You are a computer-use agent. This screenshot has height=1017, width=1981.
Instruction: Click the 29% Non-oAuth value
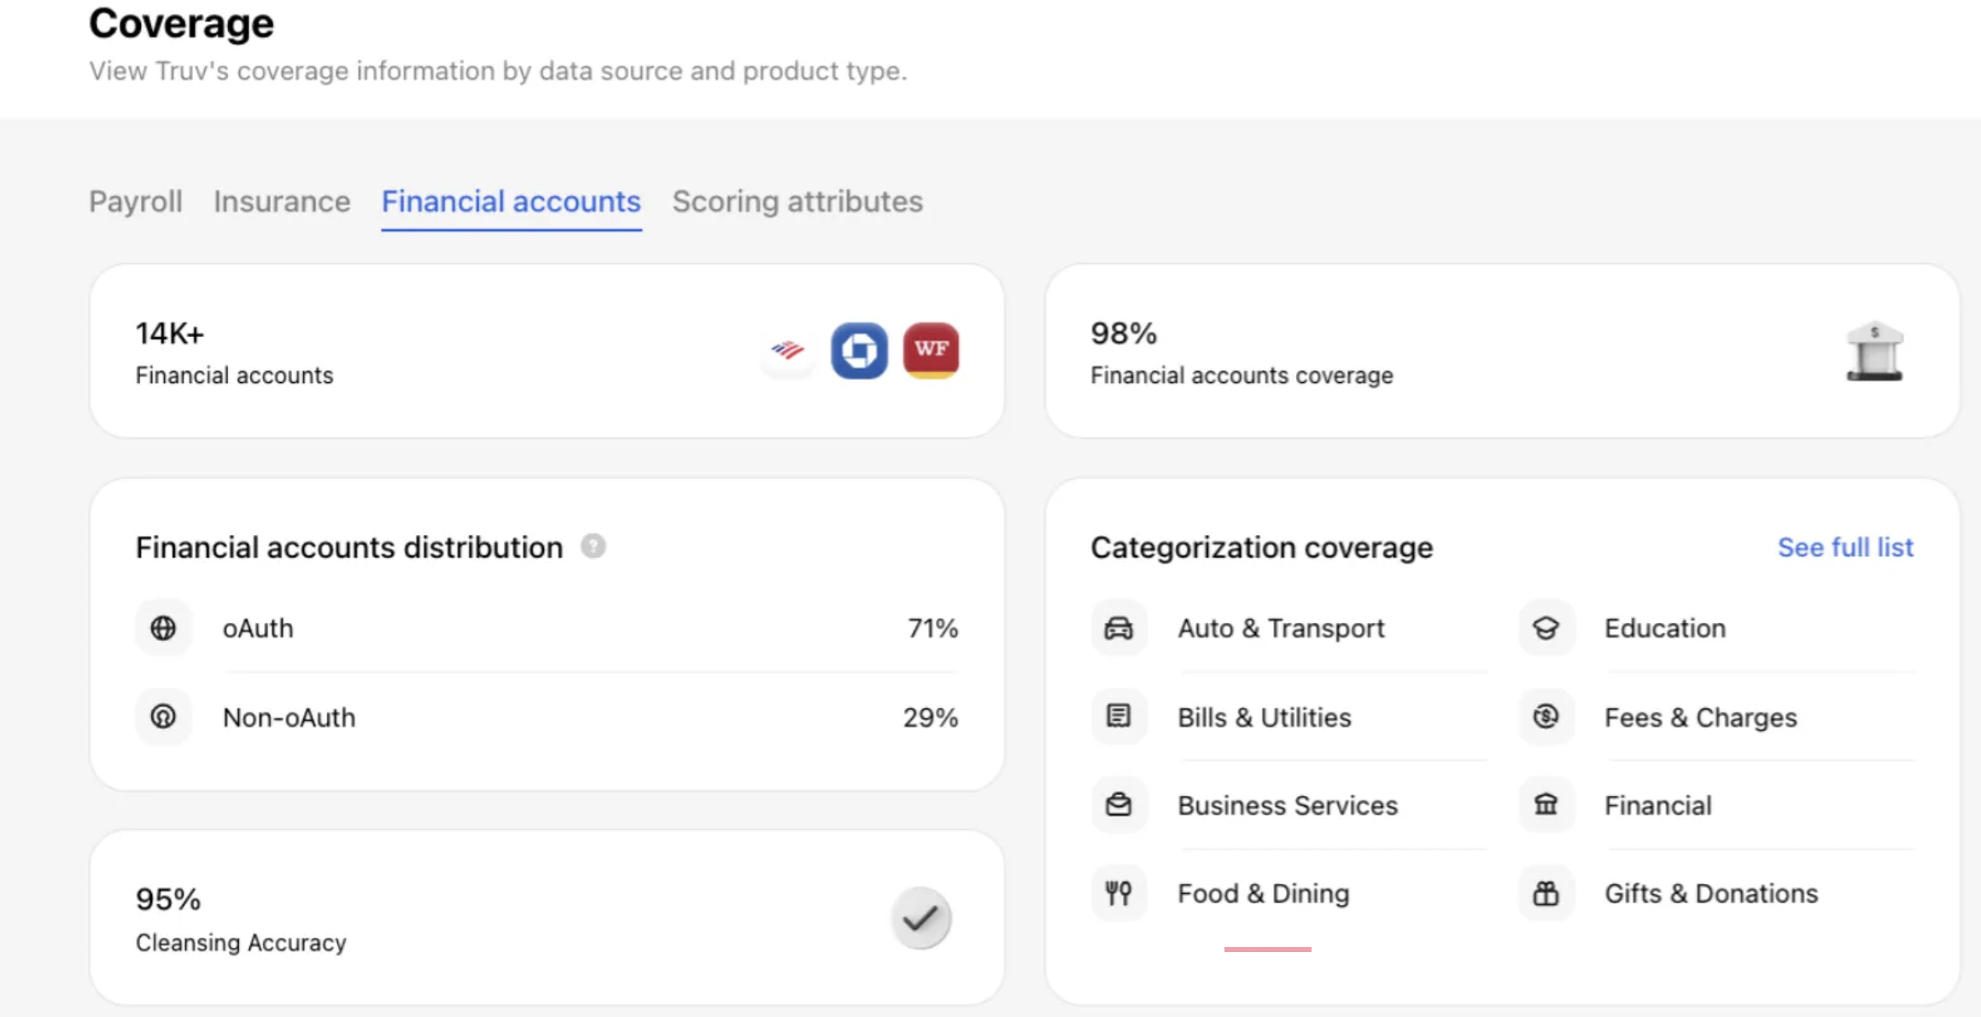[931, 717]
